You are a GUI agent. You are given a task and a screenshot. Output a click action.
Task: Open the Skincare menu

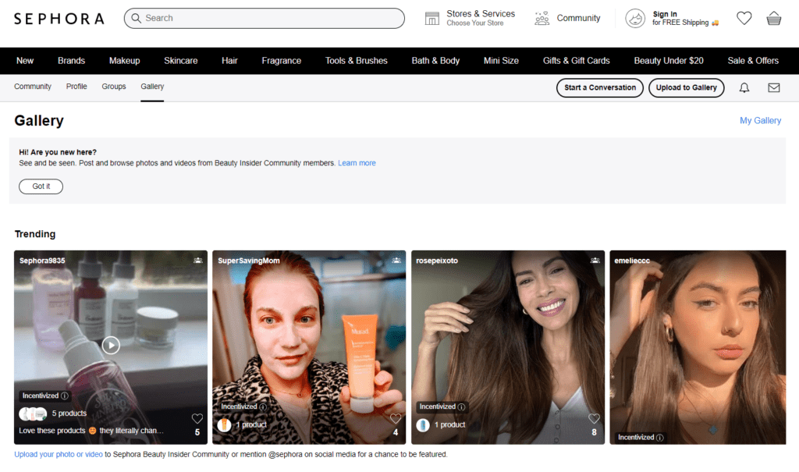(180, 61)
